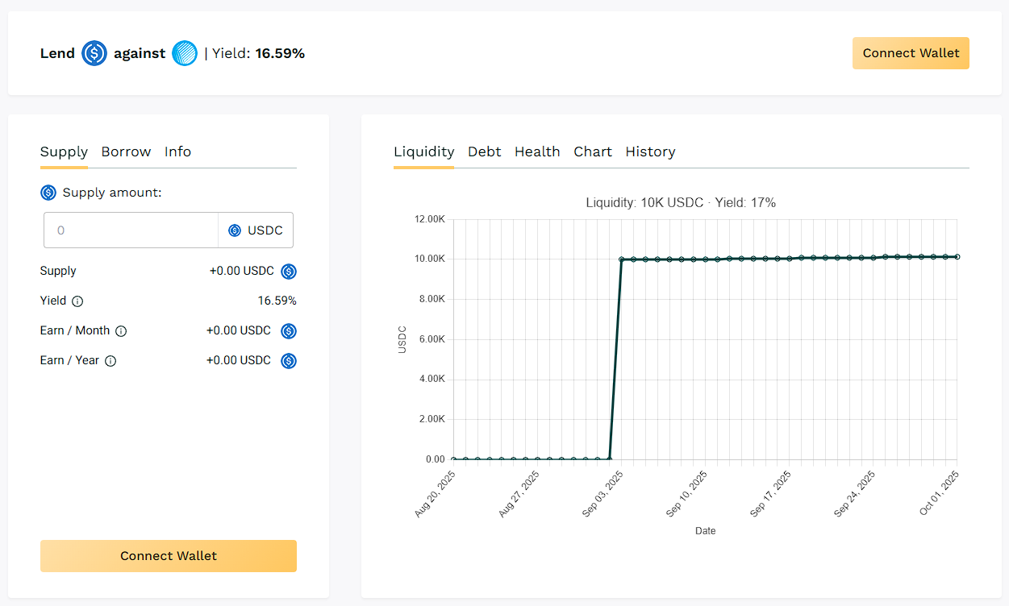This screenshot has width=1009, height=606.
Task: Click USDC icon in Earn / Month row
Action: [289, 331]
